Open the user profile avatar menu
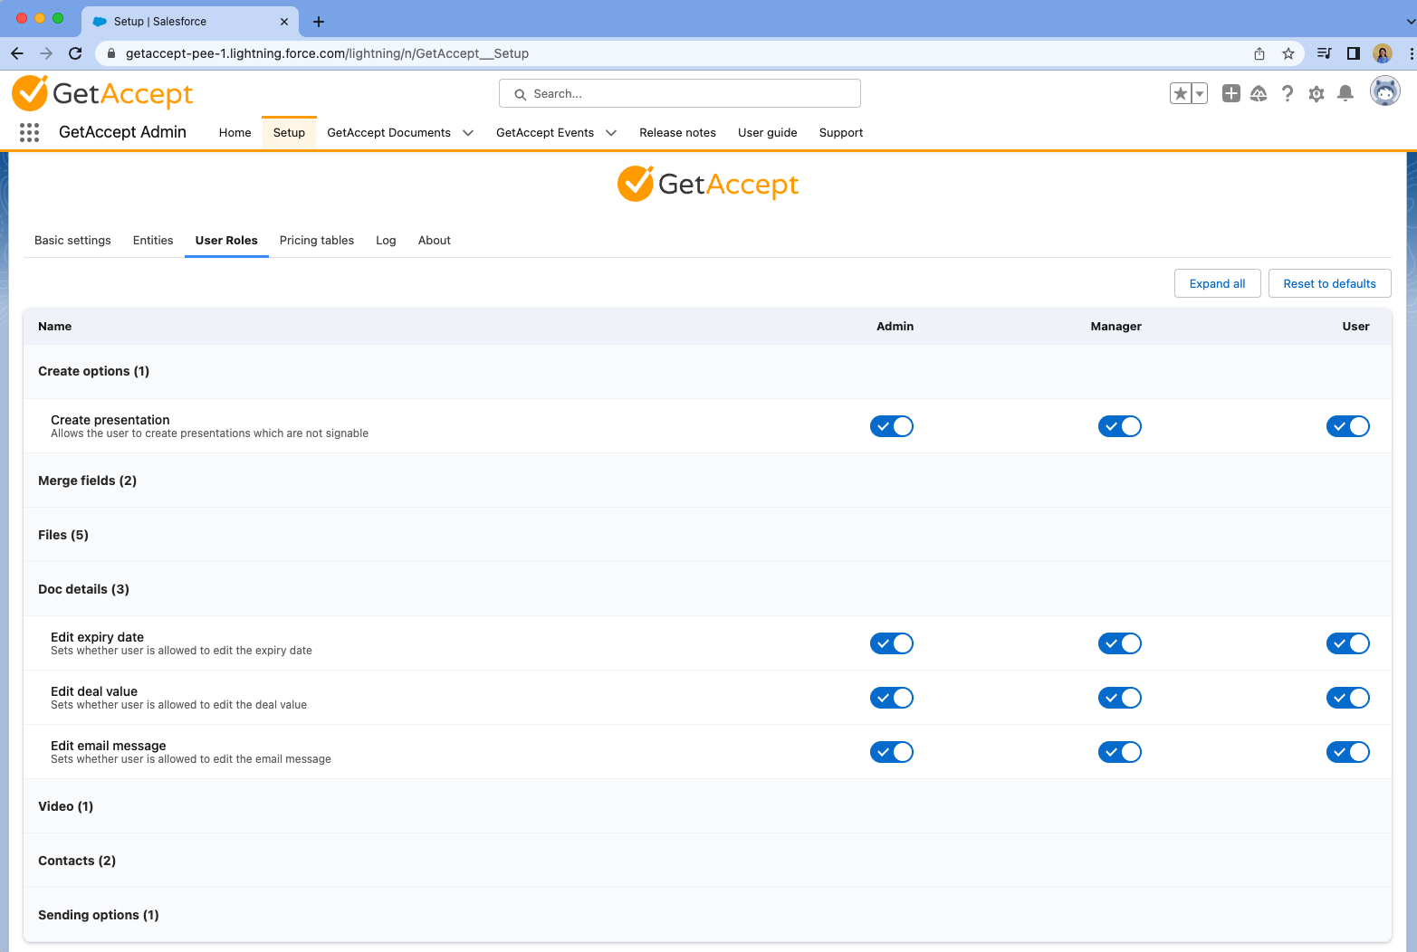Viewport: 1417px width, 952px height. coord(1384,91)
